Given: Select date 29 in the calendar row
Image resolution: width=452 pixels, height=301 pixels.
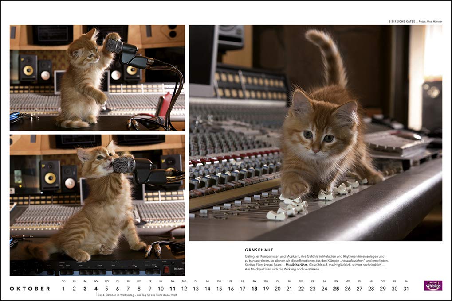Looking at the screenshot, I should [x=382, y=289].
